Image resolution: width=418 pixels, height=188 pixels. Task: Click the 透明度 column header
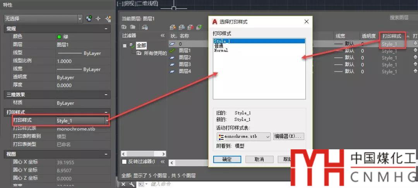click(369, 36)
